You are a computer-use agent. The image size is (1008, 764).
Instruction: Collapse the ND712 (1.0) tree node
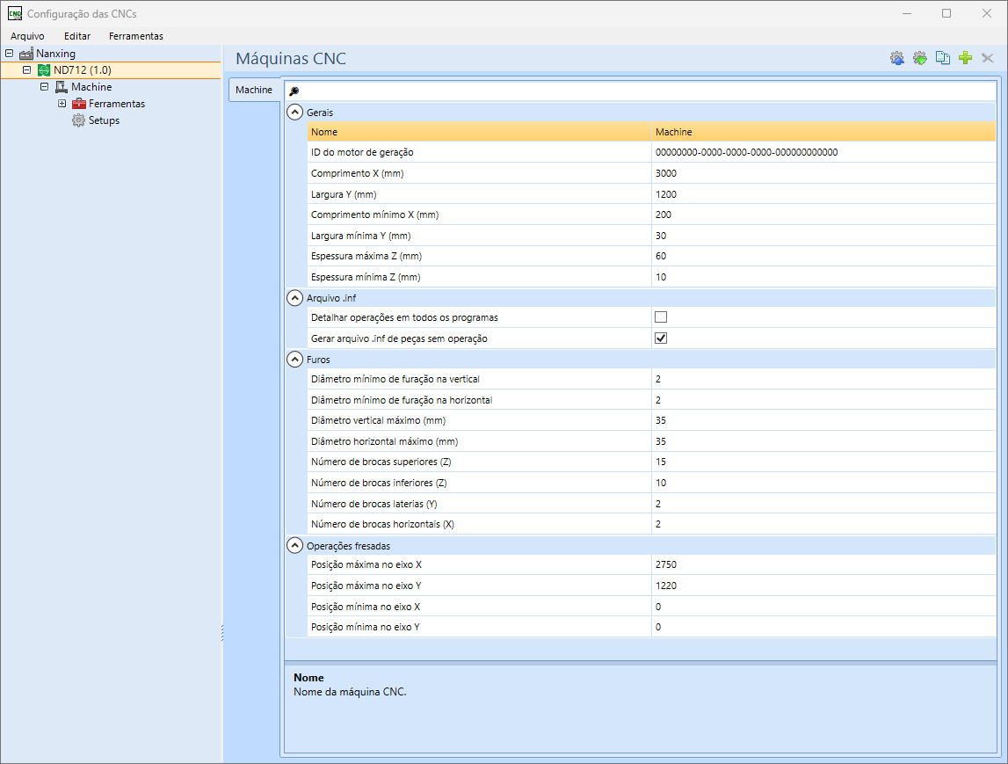(26, 70)
